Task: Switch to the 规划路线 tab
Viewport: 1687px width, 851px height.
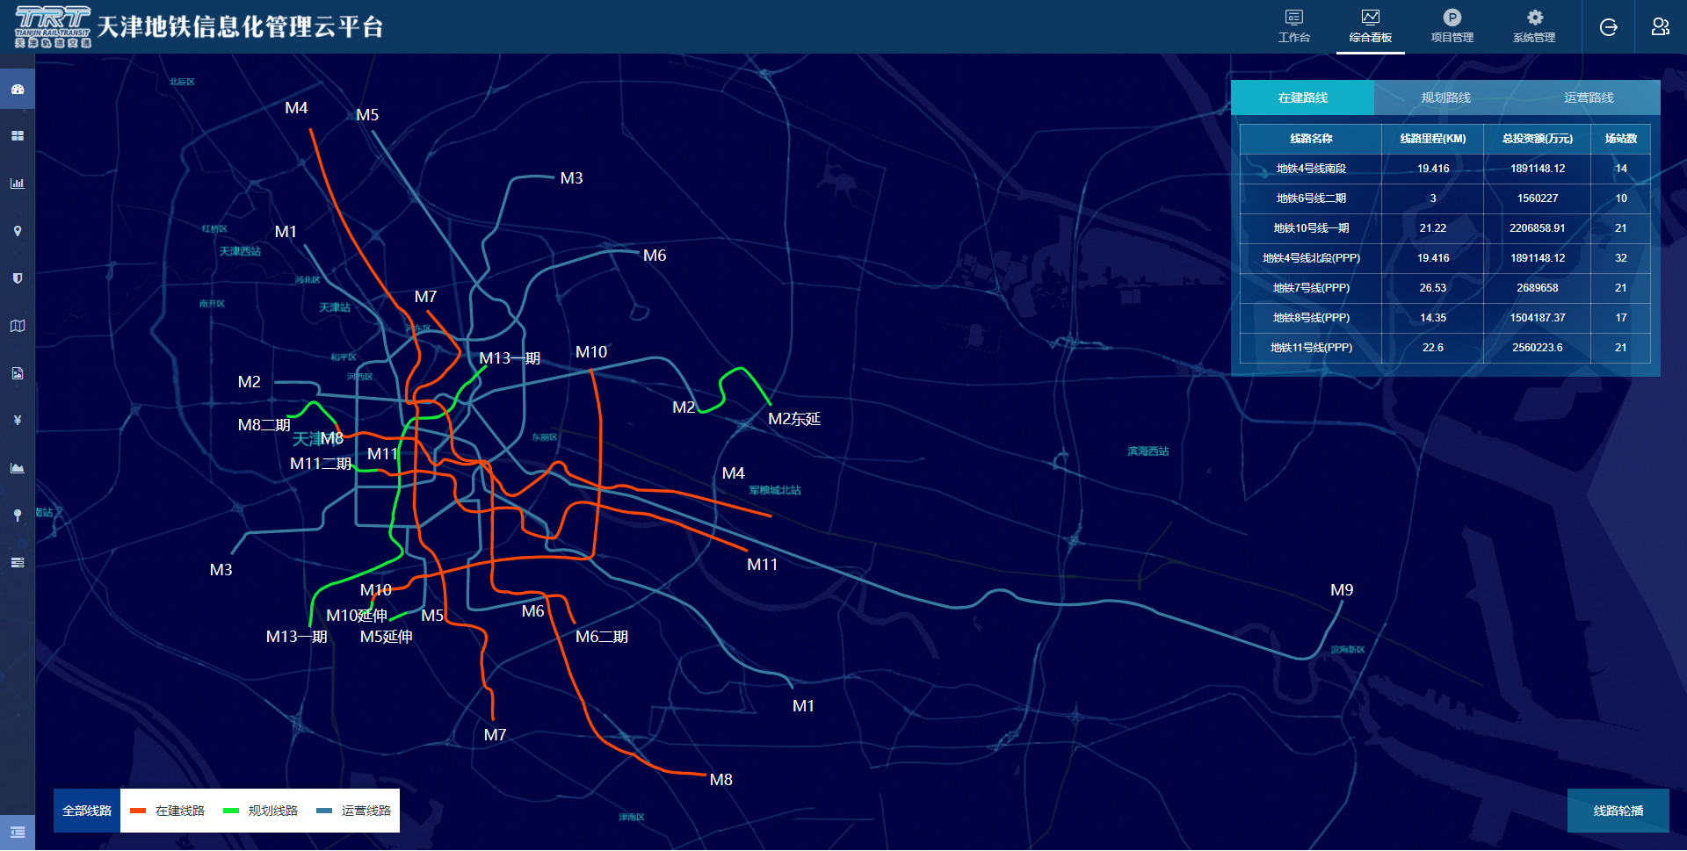Action: pos(1446,97)
